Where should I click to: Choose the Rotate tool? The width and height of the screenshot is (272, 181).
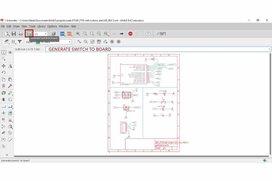3,73
